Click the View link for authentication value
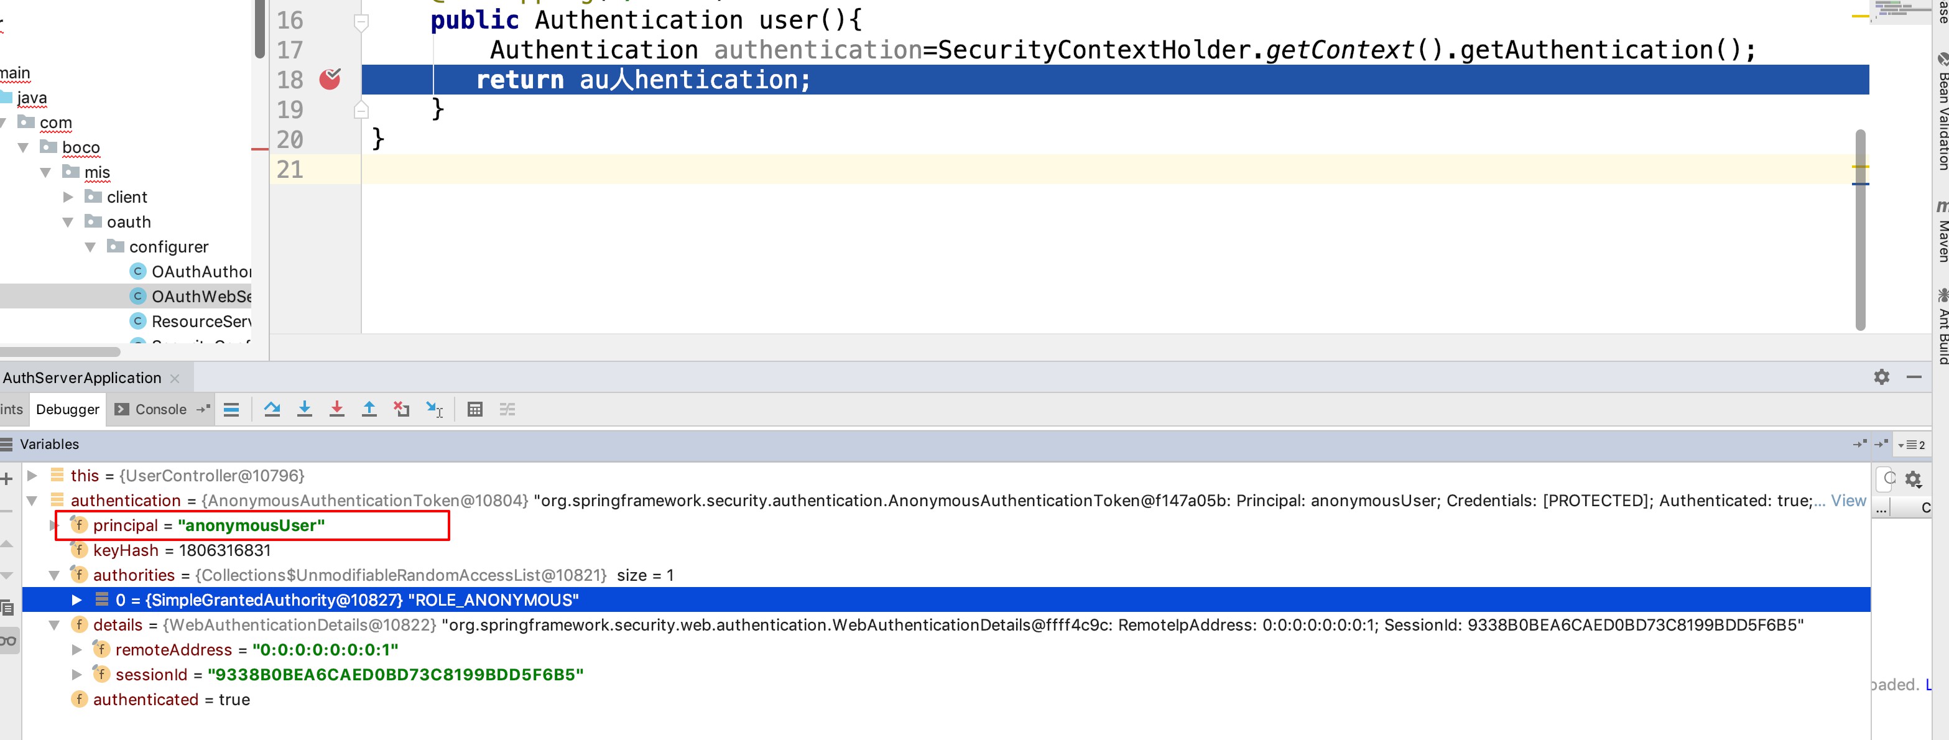The width and height of the screenshot is (1949, 740). (1848, 500)
